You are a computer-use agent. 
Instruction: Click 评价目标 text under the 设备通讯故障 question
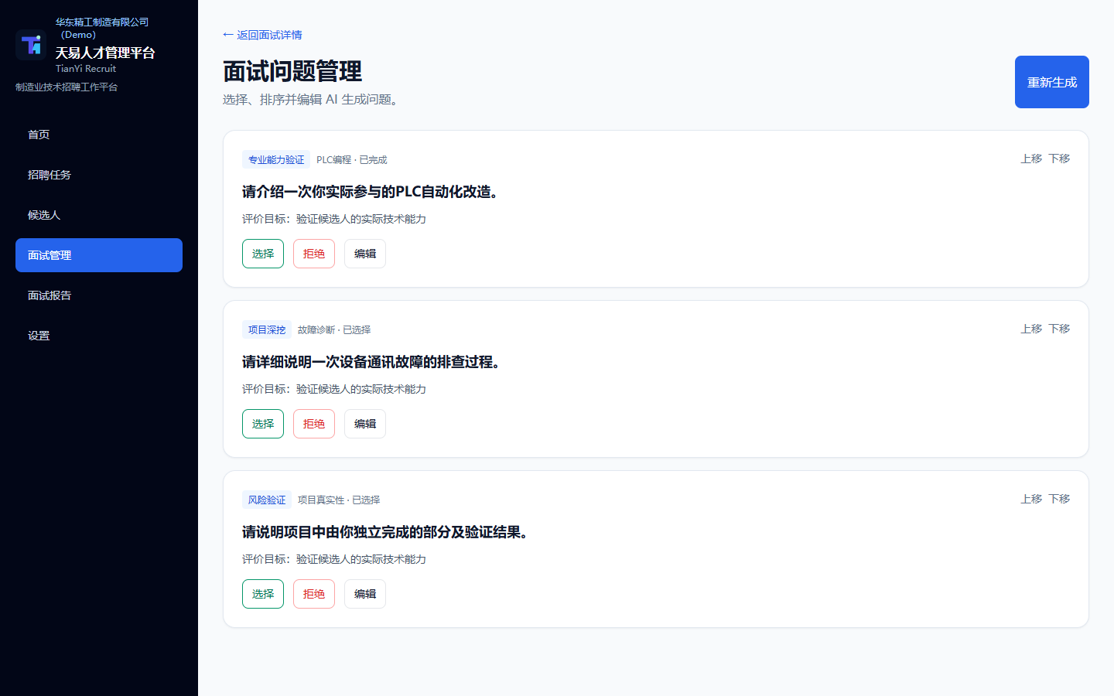[334, 389]
